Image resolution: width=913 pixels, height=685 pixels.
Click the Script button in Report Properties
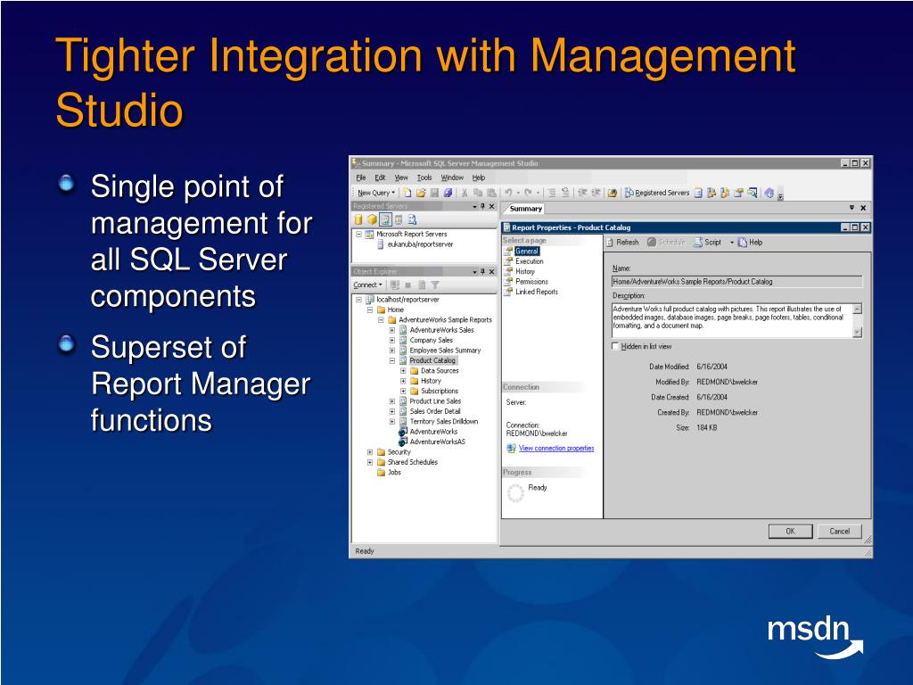pos(707,243)
